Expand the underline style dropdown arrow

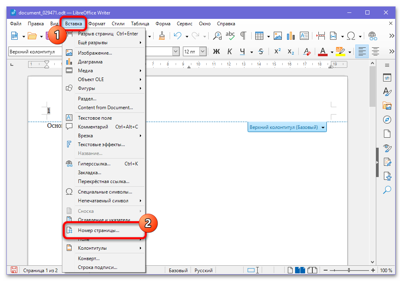click(x=252, y=52)
